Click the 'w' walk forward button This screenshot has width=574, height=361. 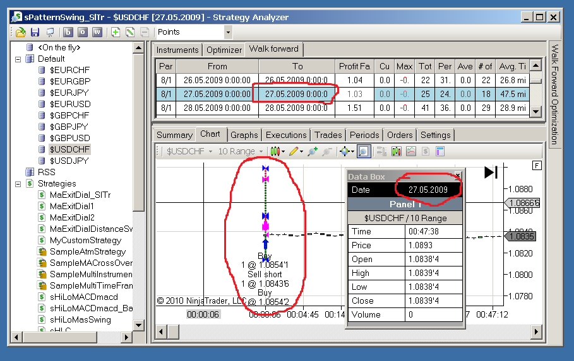(97, 32)
